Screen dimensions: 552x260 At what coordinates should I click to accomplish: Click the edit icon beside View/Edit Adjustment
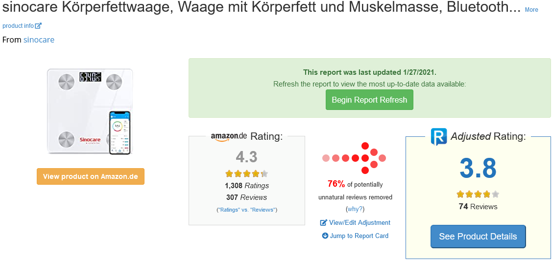(323, 223)
